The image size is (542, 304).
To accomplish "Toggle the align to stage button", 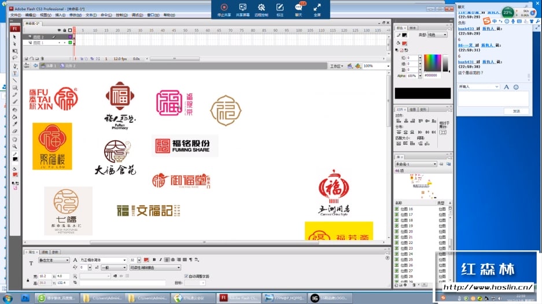I will point(443,132).
